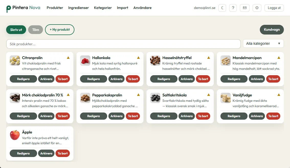This screenshot has height=168, width=290.
Task: Edit Hallonkola with Redigera
Action: [94, 79]
